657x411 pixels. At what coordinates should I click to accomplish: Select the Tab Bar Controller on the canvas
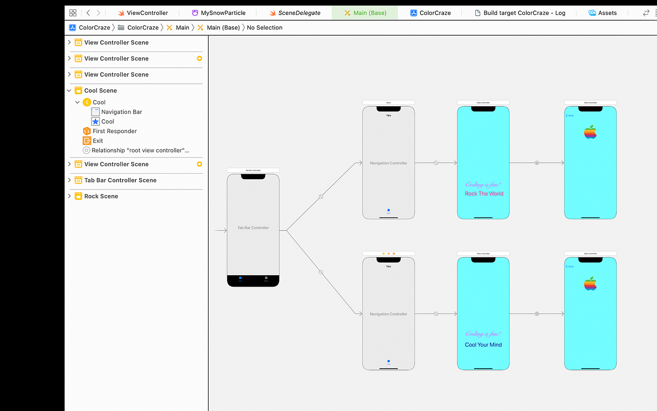click(253, 227)
